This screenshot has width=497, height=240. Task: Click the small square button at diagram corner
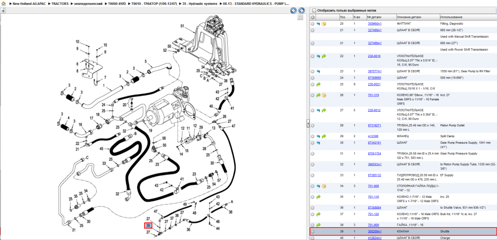click(x=300, y=18)
